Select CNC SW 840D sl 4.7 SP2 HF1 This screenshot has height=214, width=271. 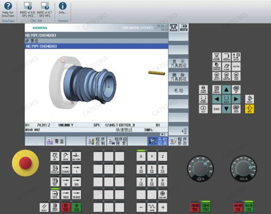[x=45, y=10]
